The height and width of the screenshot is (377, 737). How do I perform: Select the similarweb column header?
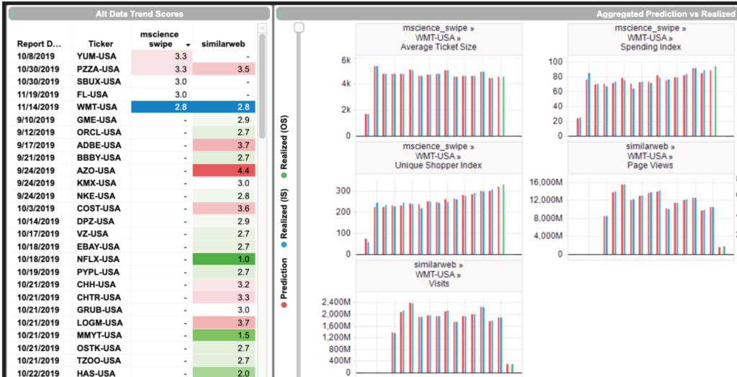point(225,44)
